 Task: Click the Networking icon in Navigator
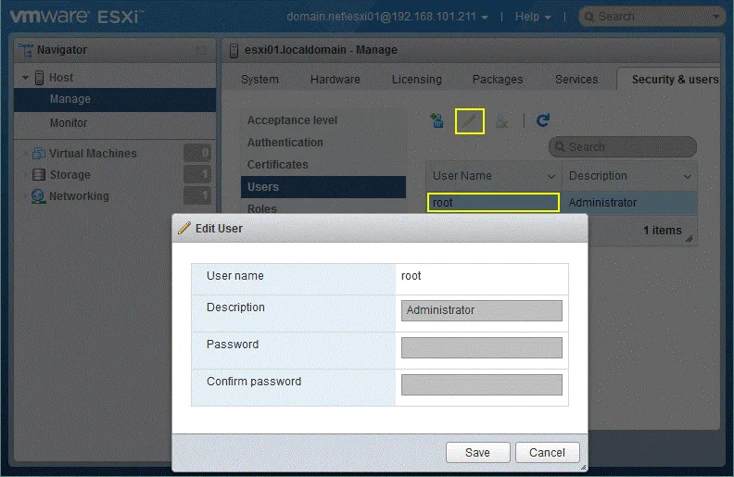point(38,196)
